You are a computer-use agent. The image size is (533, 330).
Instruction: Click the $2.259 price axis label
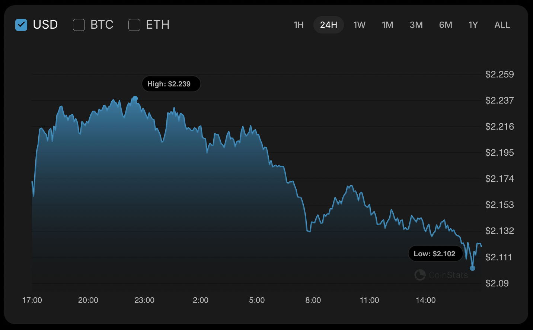(500, 74)
